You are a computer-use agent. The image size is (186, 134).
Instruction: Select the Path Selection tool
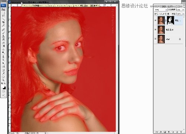click(3, 63)
